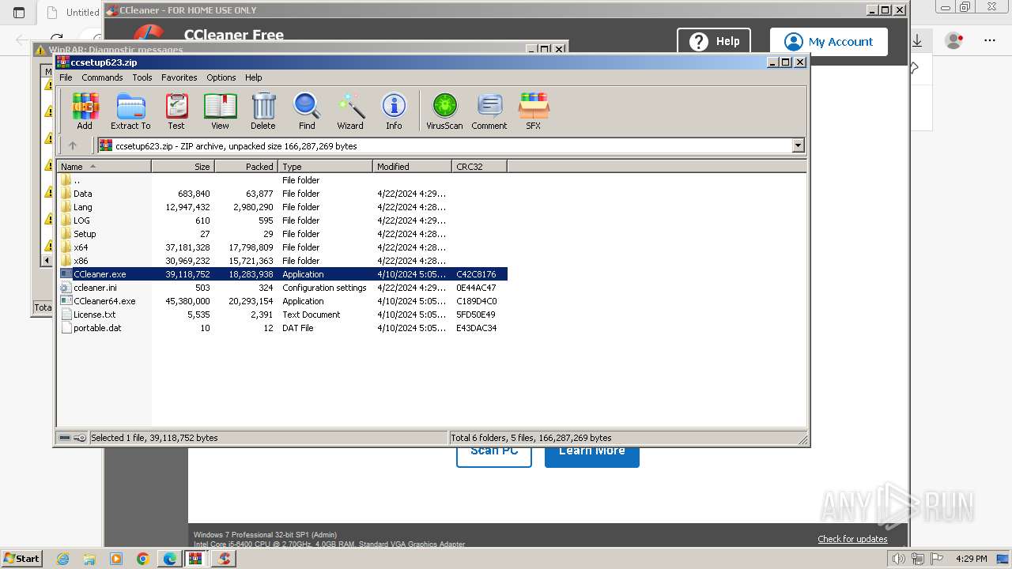The height and width of the screenshot is (569, 1012).
Task: Launch the Wizard icon
Action: pyautogui.click(x=350, y=111)
